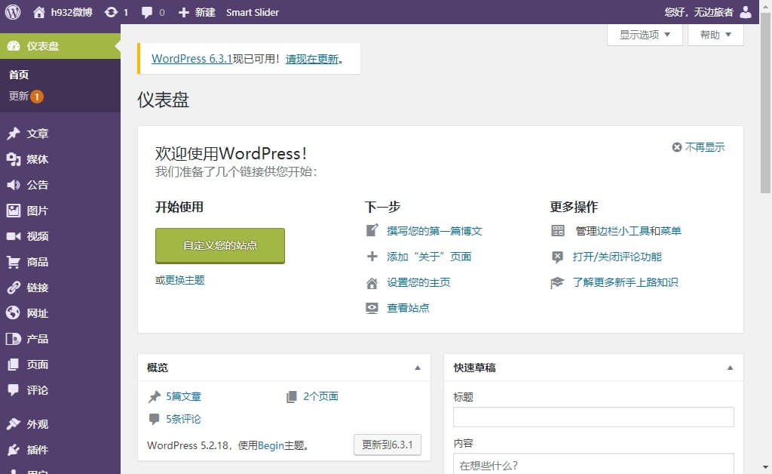Click the view icon beside 查看站点
This screenshot has width=772, height=474.
pyautogui.click(x=372, y=308)
